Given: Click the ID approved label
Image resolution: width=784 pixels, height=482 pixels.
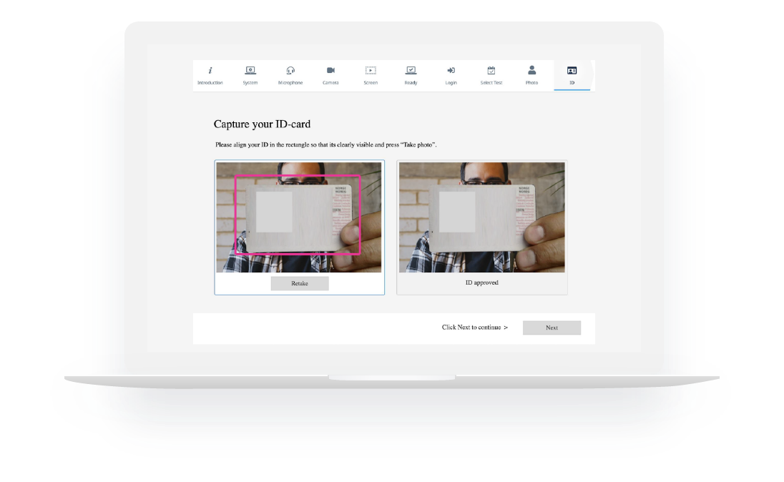Looking at the screenshot, I should click(482, 282).
